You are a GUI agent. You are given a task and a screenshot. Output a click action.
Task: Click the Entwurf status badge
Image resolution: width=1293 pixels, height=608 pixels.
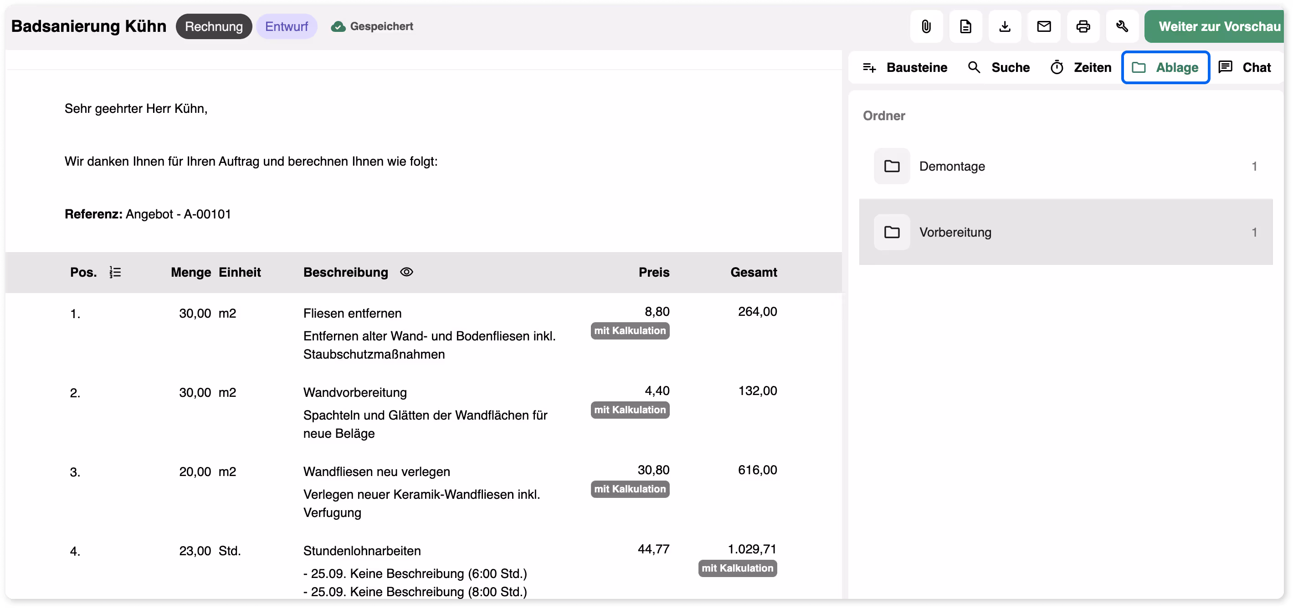(x=286, y=26)
